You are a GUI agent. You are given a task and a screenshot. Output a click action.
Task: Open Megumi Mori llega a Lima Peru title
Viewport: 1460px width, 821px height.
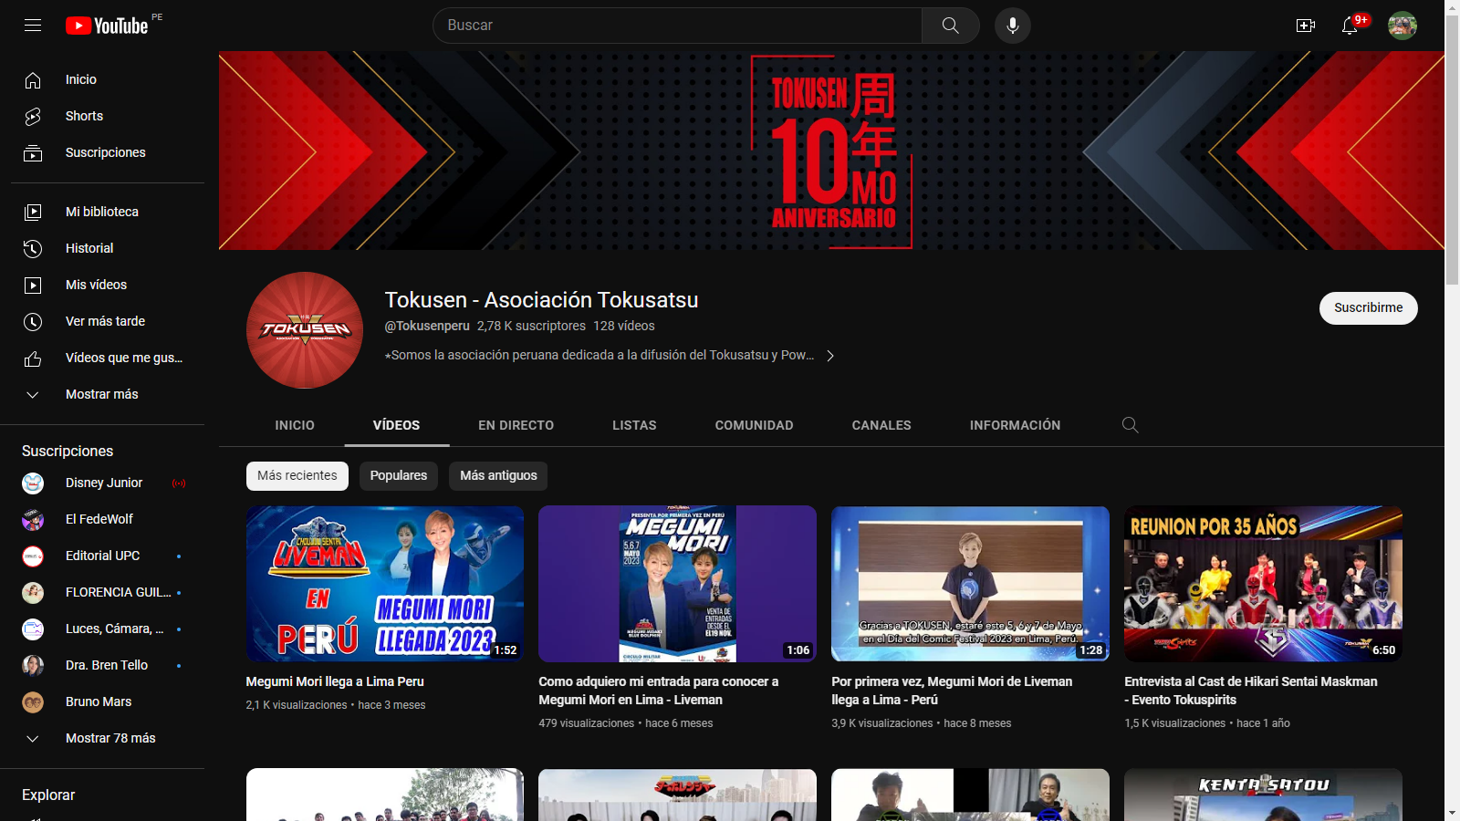tap(335, 681)
